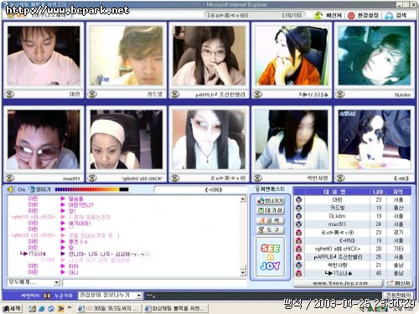Open the 관심분야 정보나누기 dropdown
Viewport: 419px width, 314px height.
click(139, 296)
